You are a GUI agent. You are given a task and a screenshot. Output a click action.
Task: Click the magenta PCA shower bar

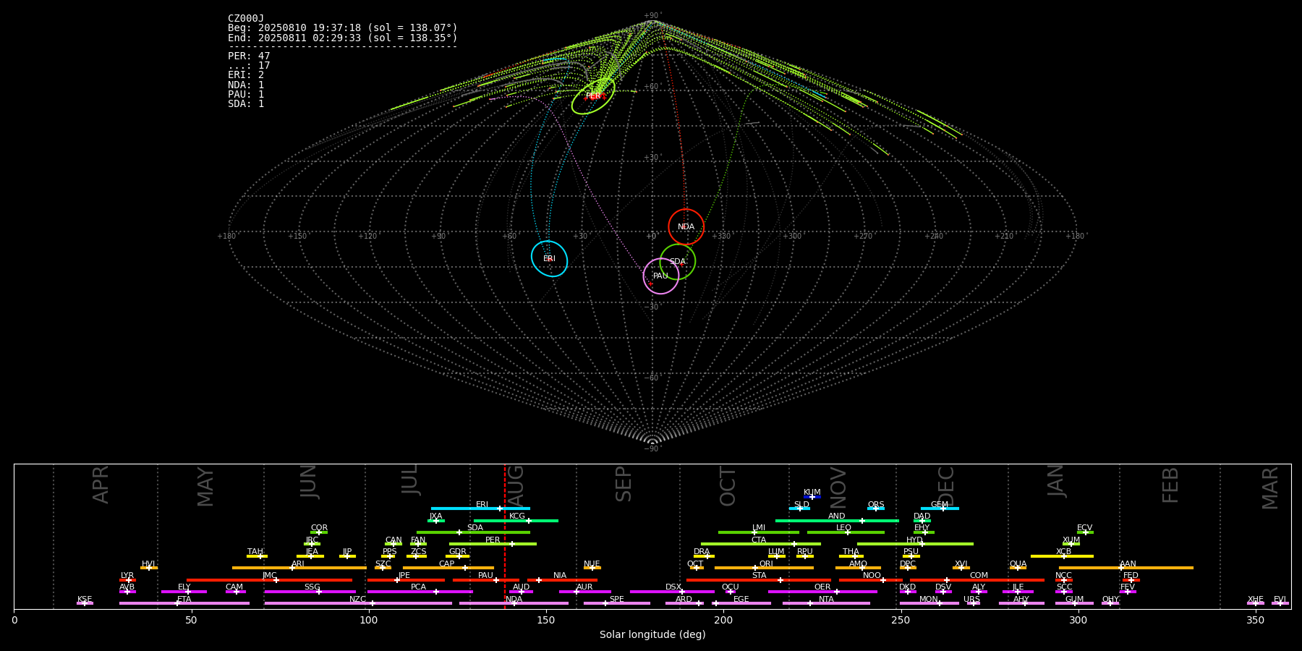click(x=420, y=592)
